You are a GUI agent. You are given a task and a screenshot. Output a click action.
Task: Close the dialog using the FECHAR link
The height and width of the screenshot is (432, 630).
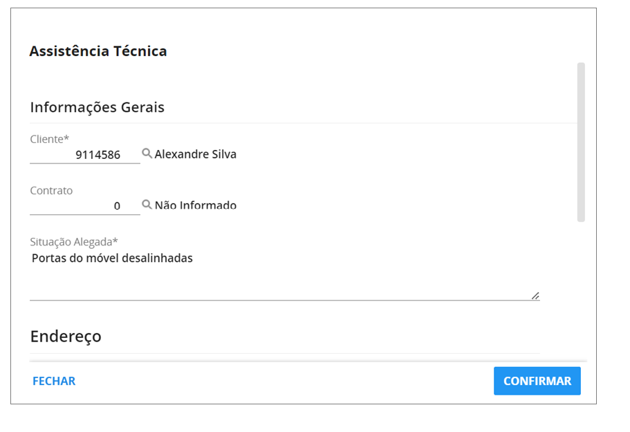54,381
